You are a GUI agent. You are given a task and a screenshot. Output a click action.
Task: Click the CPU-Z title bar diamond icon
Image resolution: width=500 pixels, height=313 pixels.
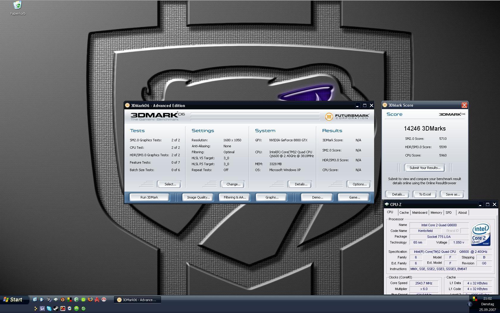(x=387, y=204)
